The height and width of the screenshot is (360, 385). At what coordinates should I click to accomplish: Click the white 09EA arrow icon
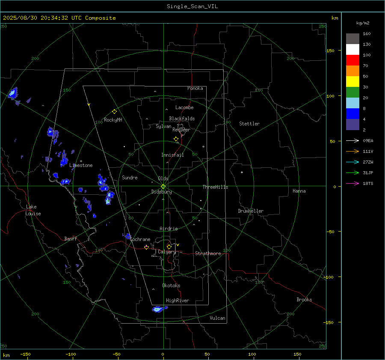(352, 140)
